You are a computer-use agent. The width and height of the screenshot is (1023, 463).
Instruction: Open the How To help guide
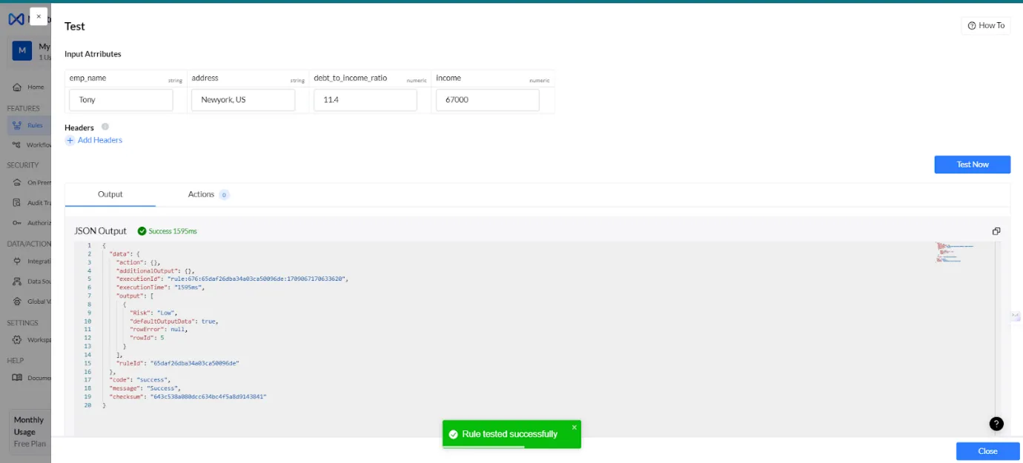[x=986, y=25]
